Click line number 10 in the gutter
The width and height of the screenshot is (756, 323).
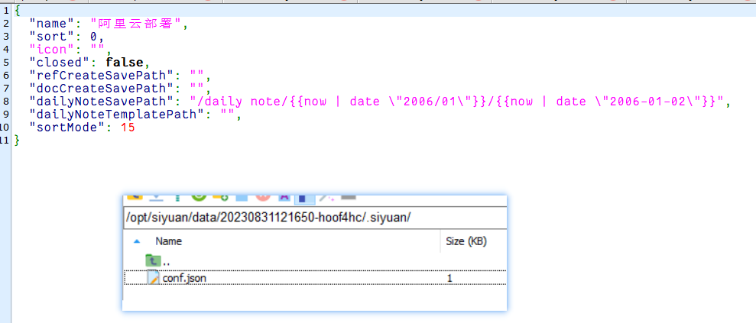(x=5, y=128)
